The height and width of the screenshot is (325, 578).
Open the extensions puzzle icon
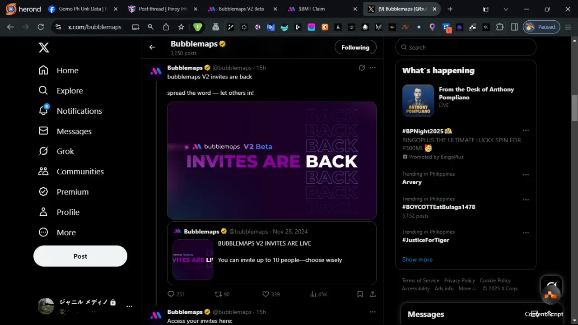point(500,27)
